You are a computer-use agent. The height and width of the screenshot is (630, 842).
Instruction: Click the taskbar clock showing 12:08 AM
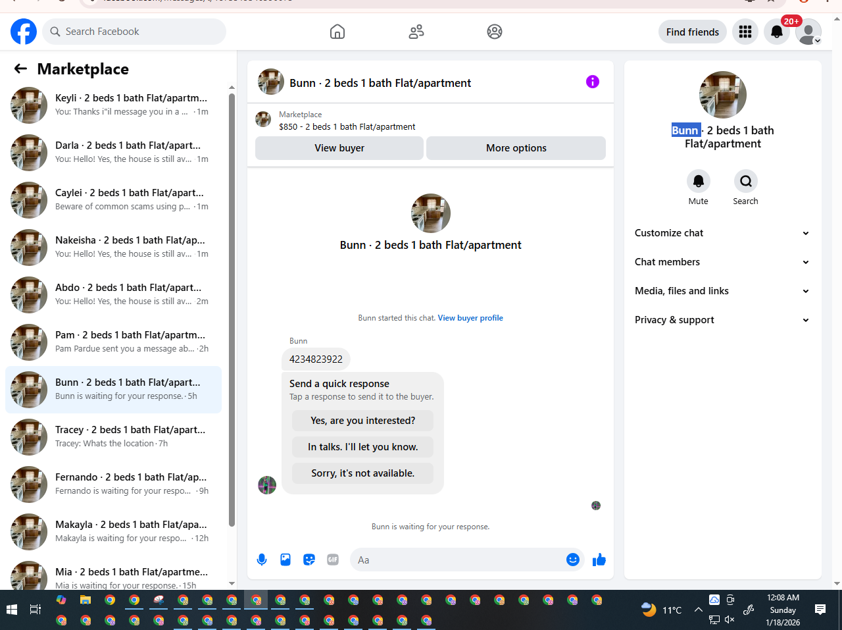click(783, 610)
